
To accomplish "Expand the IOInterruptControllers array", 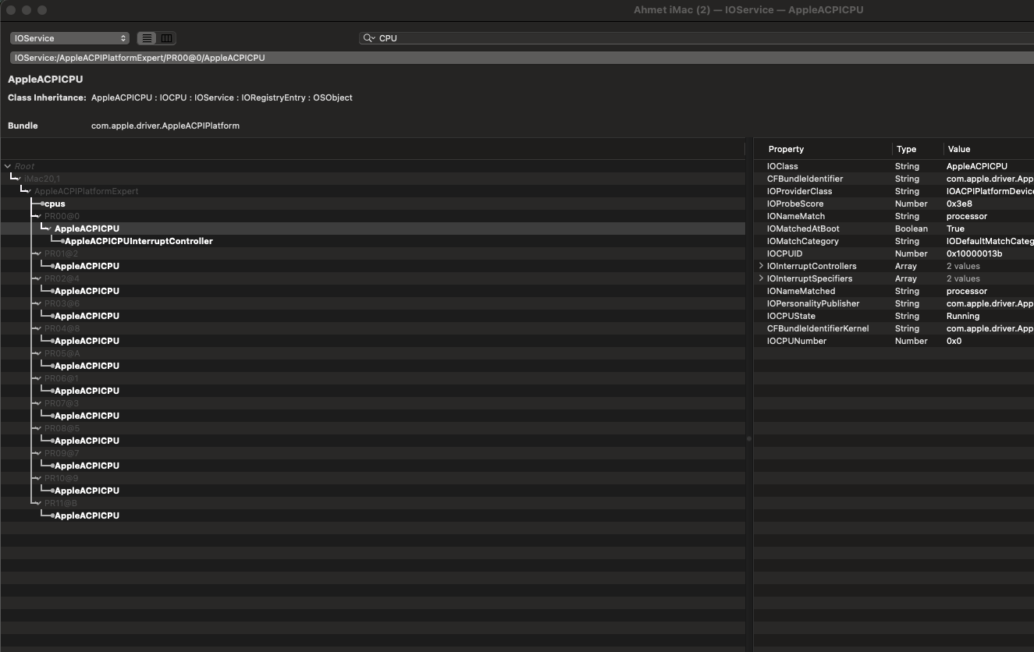I will click(761, 266).
